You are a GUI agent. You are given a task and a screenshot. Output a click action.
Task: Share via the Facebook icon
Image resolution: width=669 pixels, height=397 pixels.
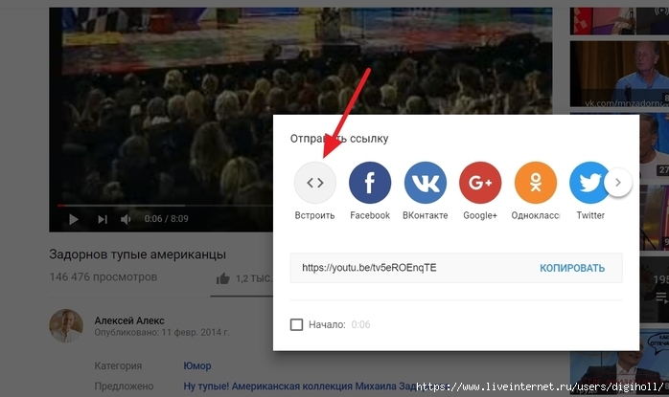coord(370,183)
